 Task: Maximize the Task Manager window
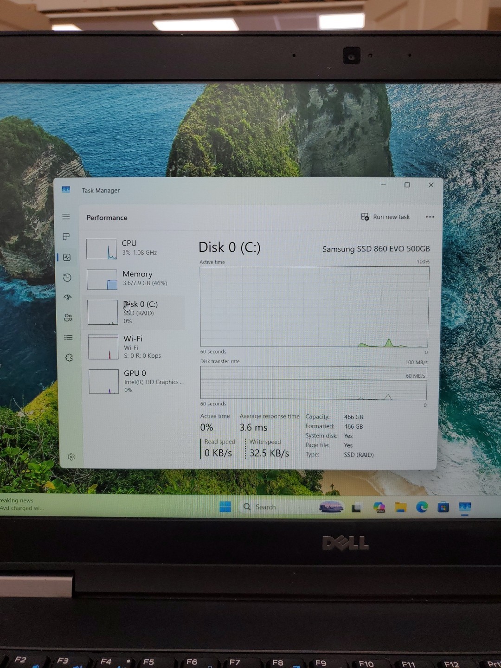pos(407,185)
